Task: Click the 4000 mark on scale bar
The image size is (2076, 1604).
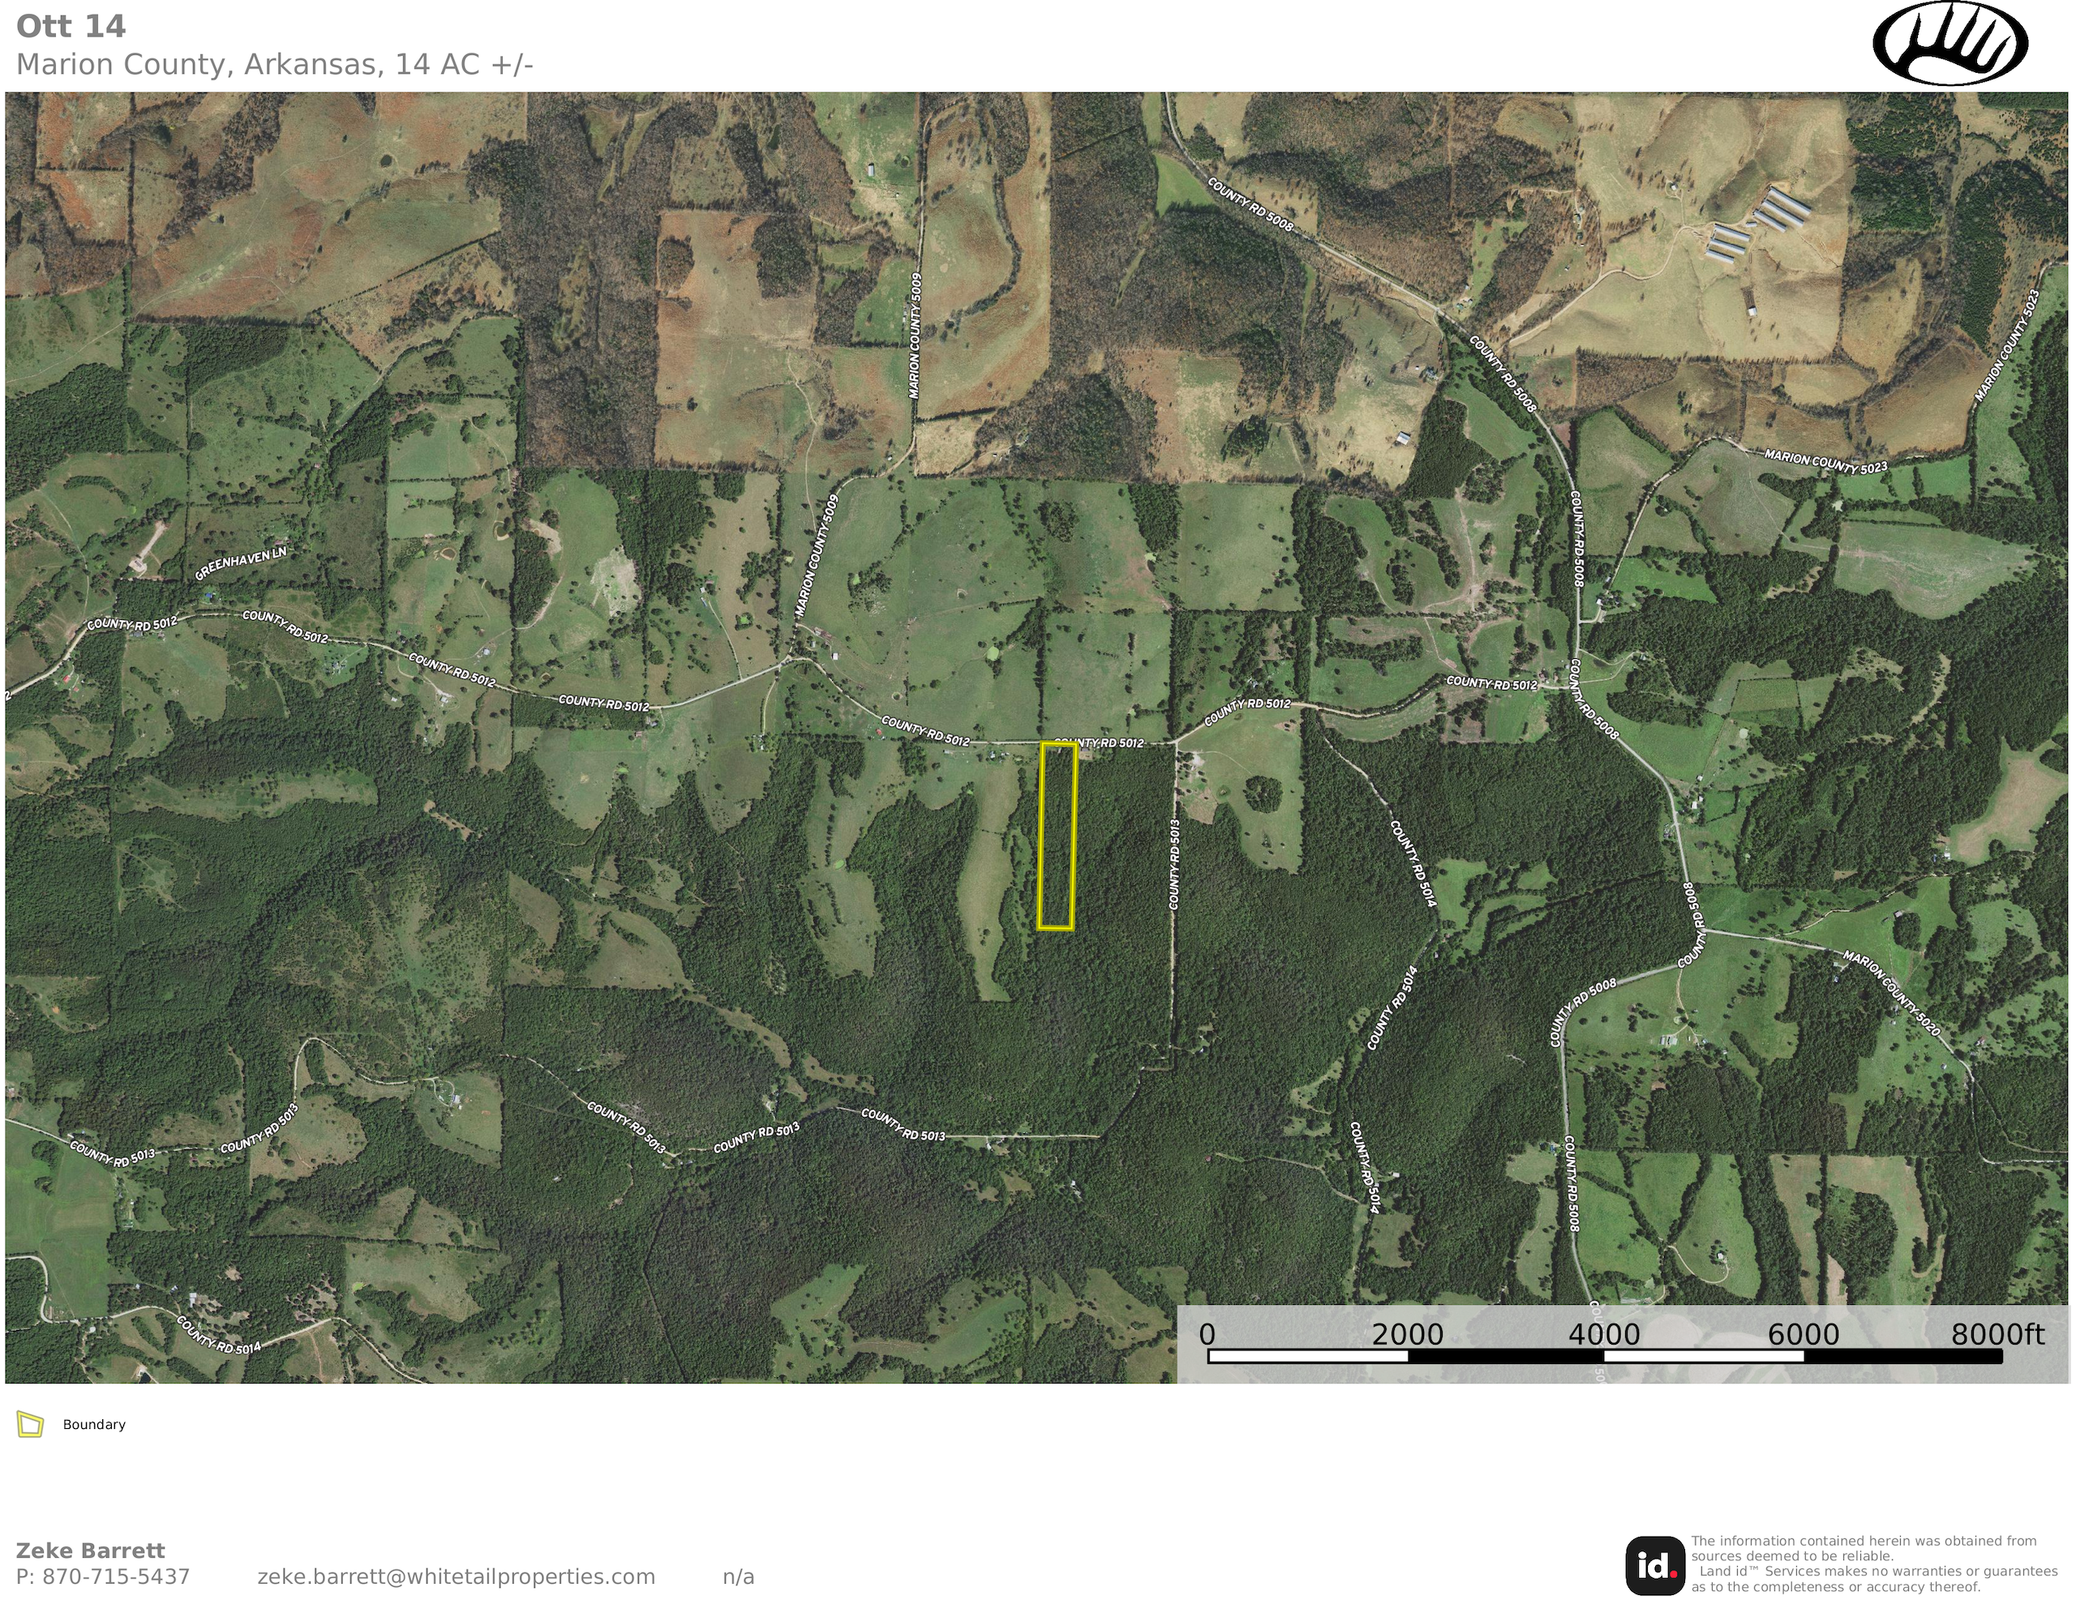Action: pyautogui.click(x=1603, y=1335)
